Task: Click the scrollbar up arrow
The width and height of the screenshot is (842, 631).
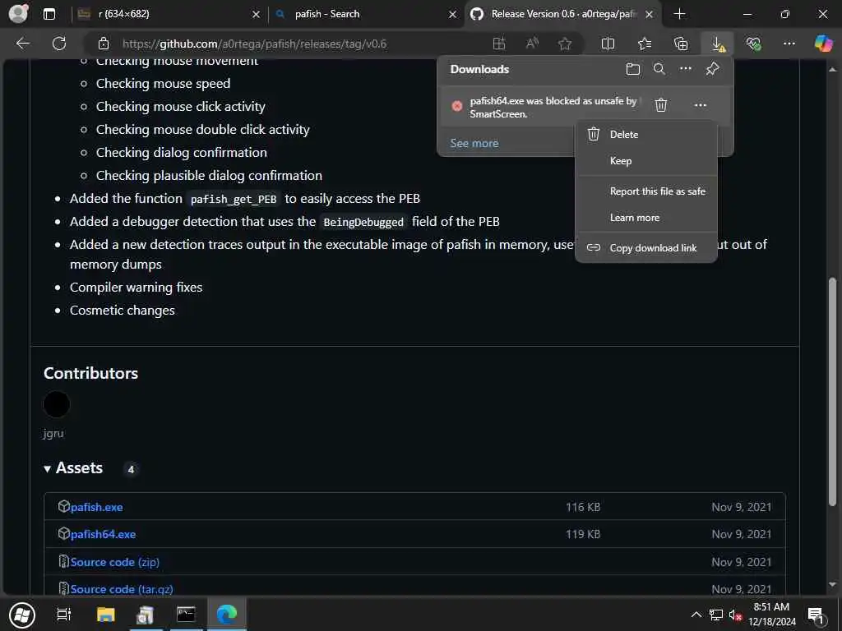Action: pyautogui.click(x=832, y=69)
